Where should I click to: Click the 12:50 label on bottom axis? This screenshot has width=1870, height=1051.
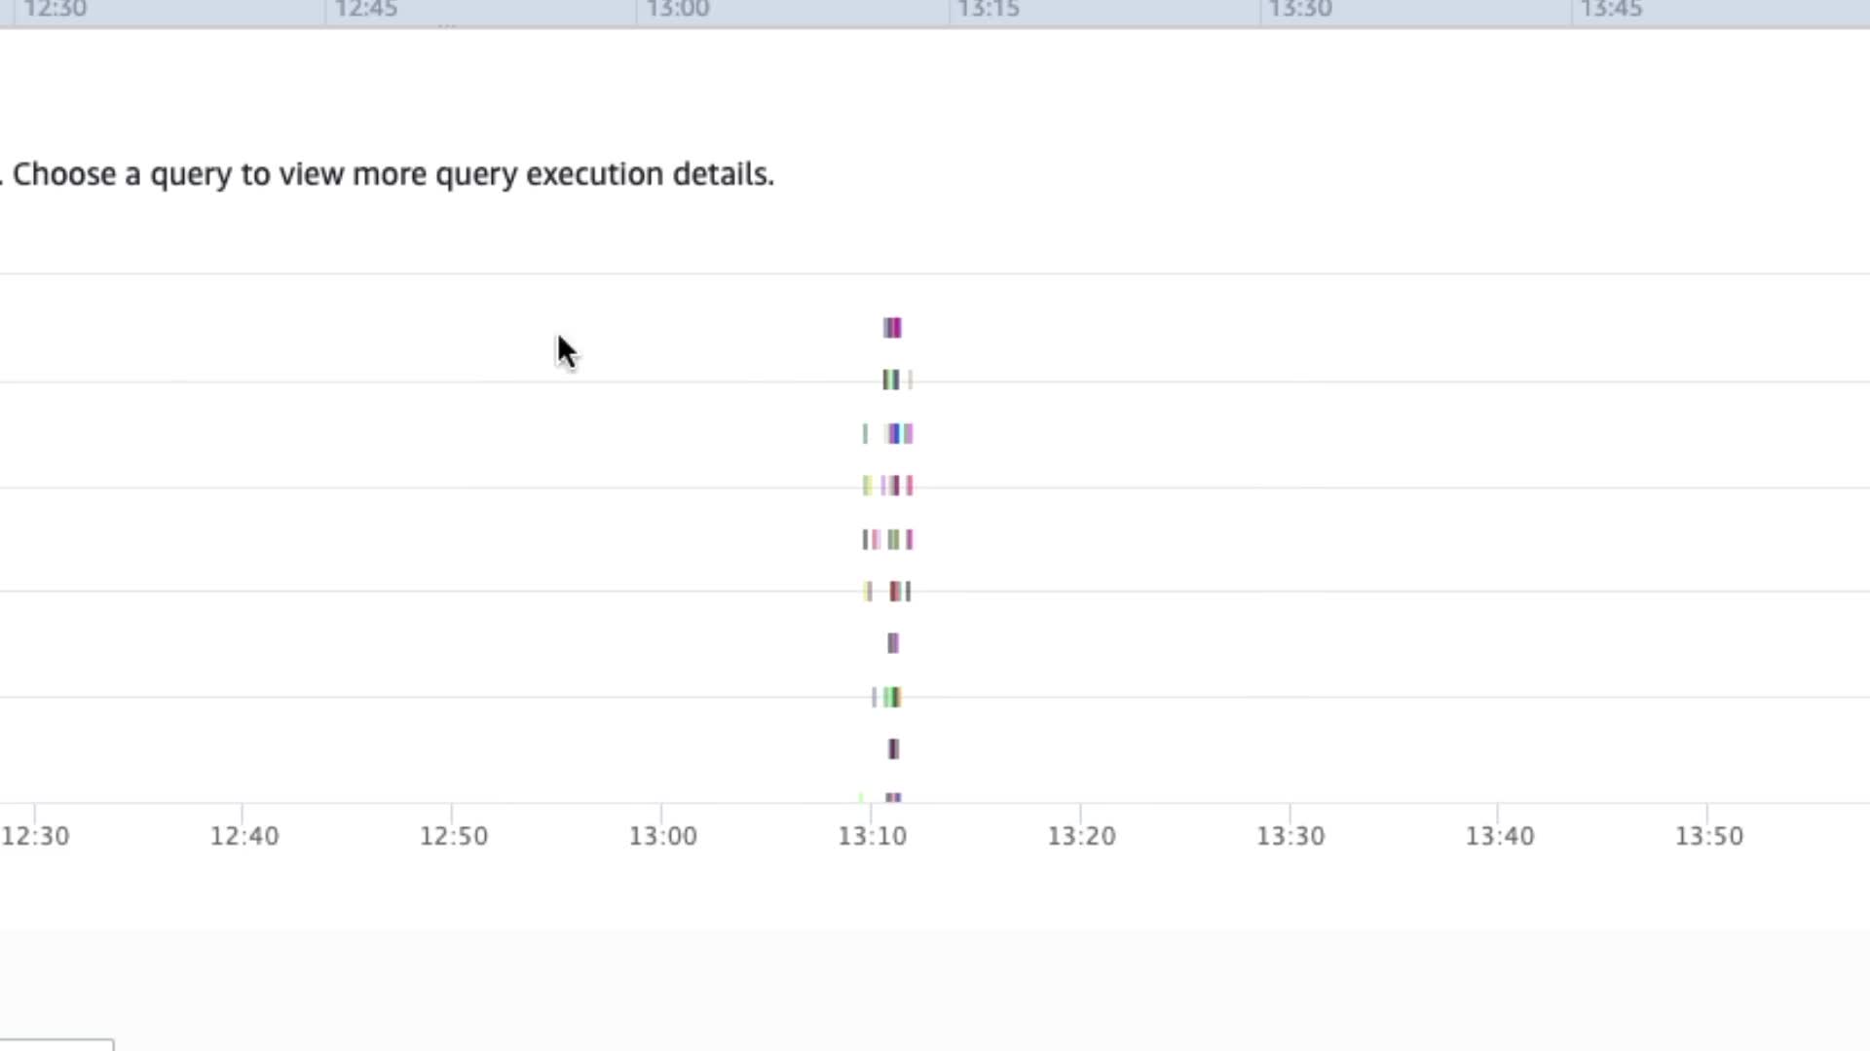point(454,836)
